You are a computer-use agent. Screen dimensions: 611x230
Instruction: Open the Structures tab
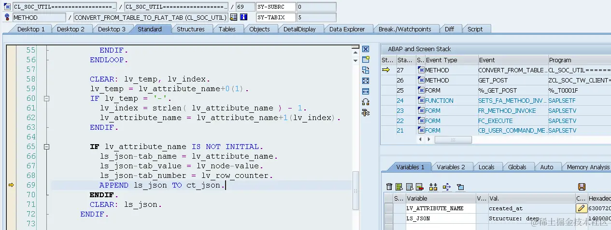(191, 29)
